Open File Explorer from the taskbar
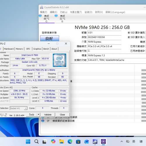Viewport: 146px width, 146px height. (x=62, y=141)
